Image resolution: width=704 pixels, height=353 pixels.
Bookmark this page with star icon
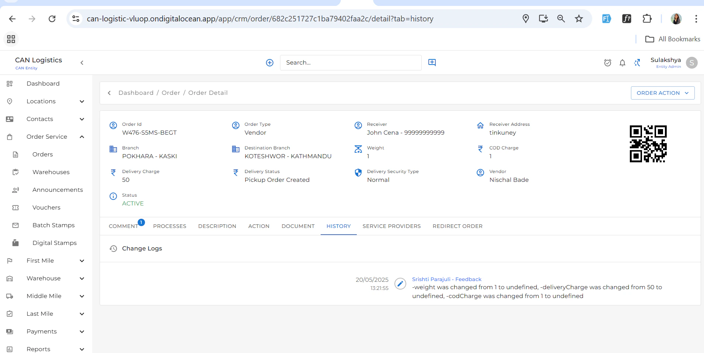coord(579,18)
